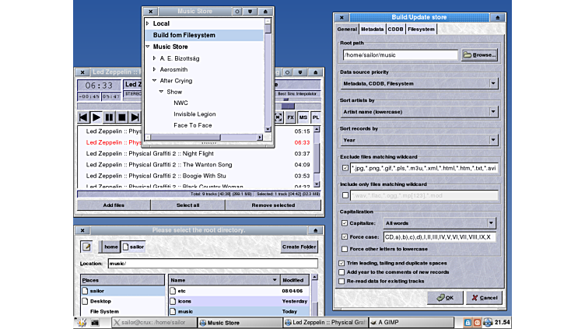Image resolution: width=585 pixels, height=329 pixels.
Task: Click the terminal icon in the taskbar
Action: click(96, 322)
